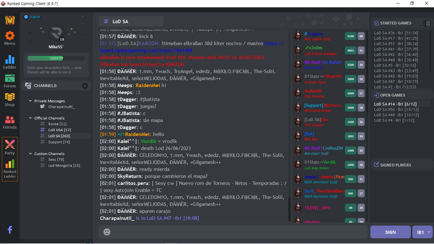Screen dimensions: 434x244
Task: Select open game LoD SA #40 -ib1 [10/12]
Action: pos(396,115)
